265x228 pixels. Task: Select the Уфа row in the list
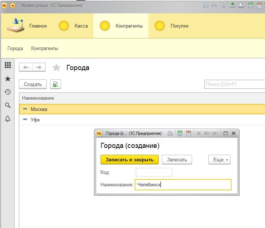pyautogui.click(x=142, y=120)
